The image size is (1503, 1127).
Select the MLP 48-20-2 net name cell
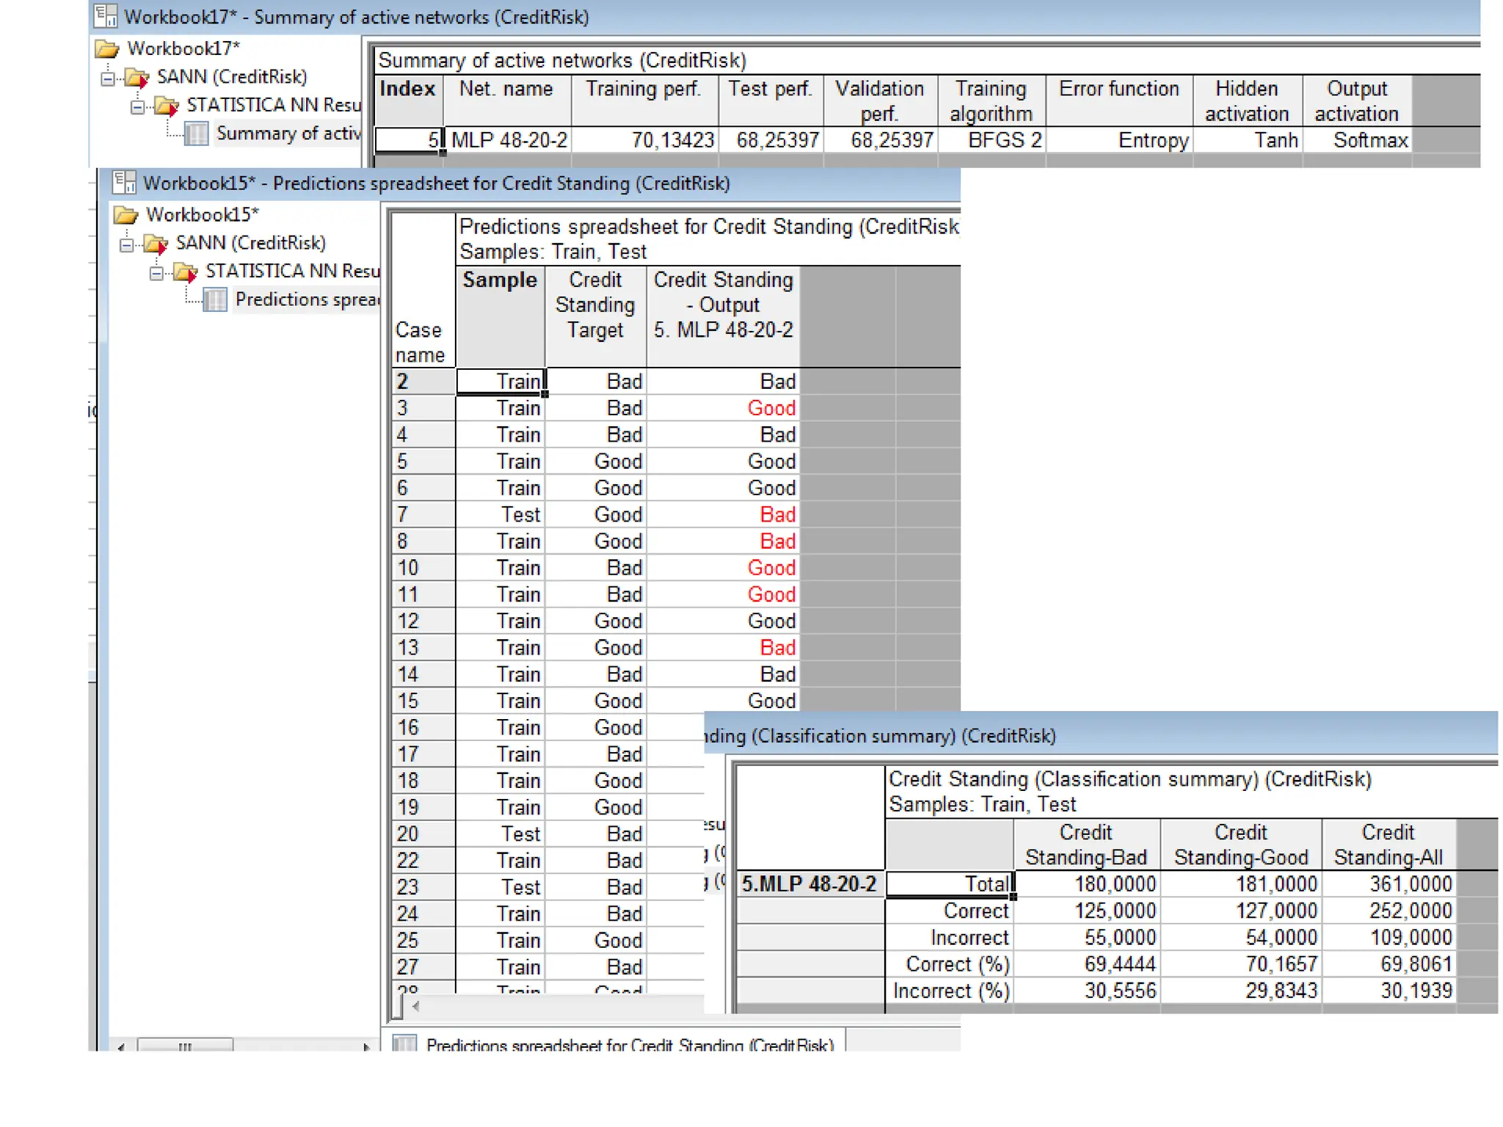coord(508,140)
